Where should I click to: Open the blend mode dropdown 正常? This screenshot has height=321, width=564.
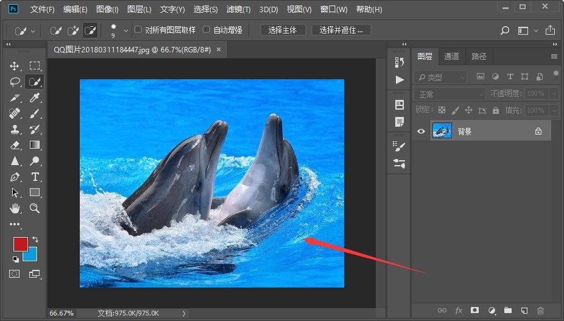click(x=449, y=94)
